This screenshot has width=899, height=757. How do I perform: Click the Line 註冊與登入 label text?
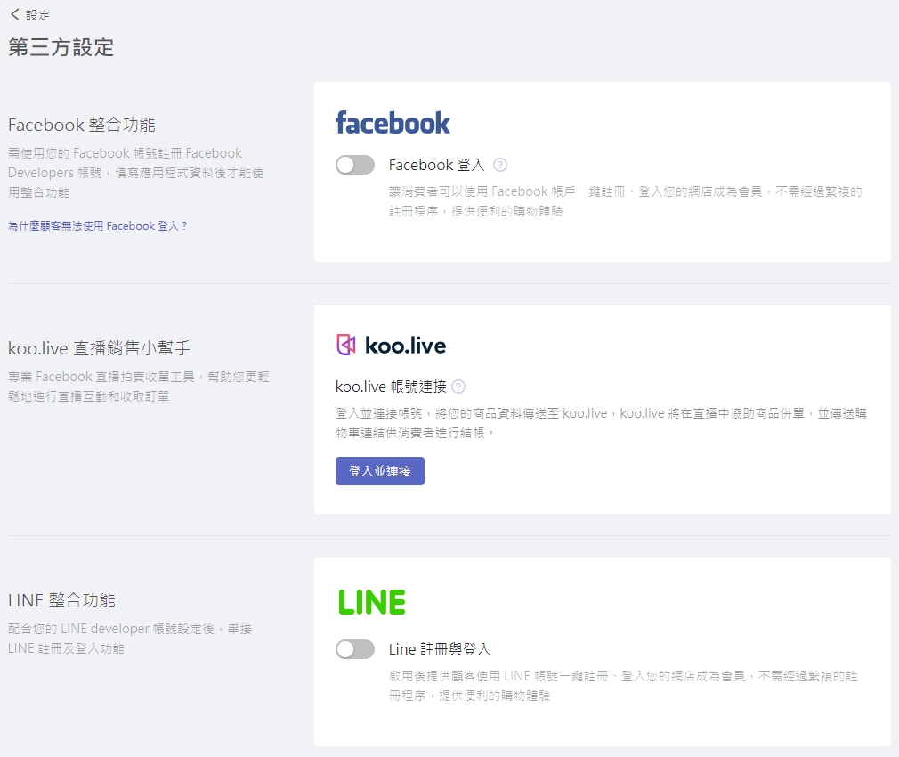440,650
